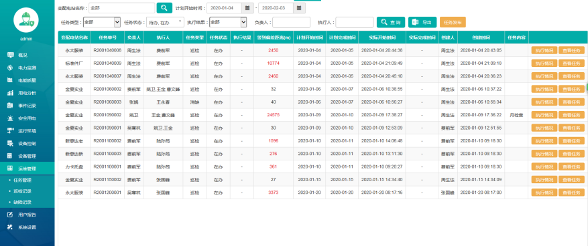Viewport: 588px width, 246px height.
Task: Open the 巡检记录 submenu item
Action: click(x=22, y=191)
